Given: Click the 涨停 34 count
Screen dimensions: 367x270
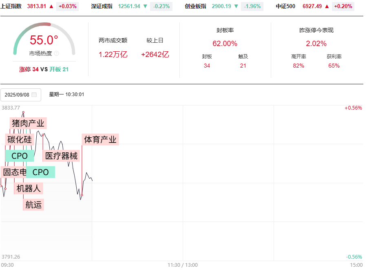Looking at the screenshot, I should click(29, 70).
